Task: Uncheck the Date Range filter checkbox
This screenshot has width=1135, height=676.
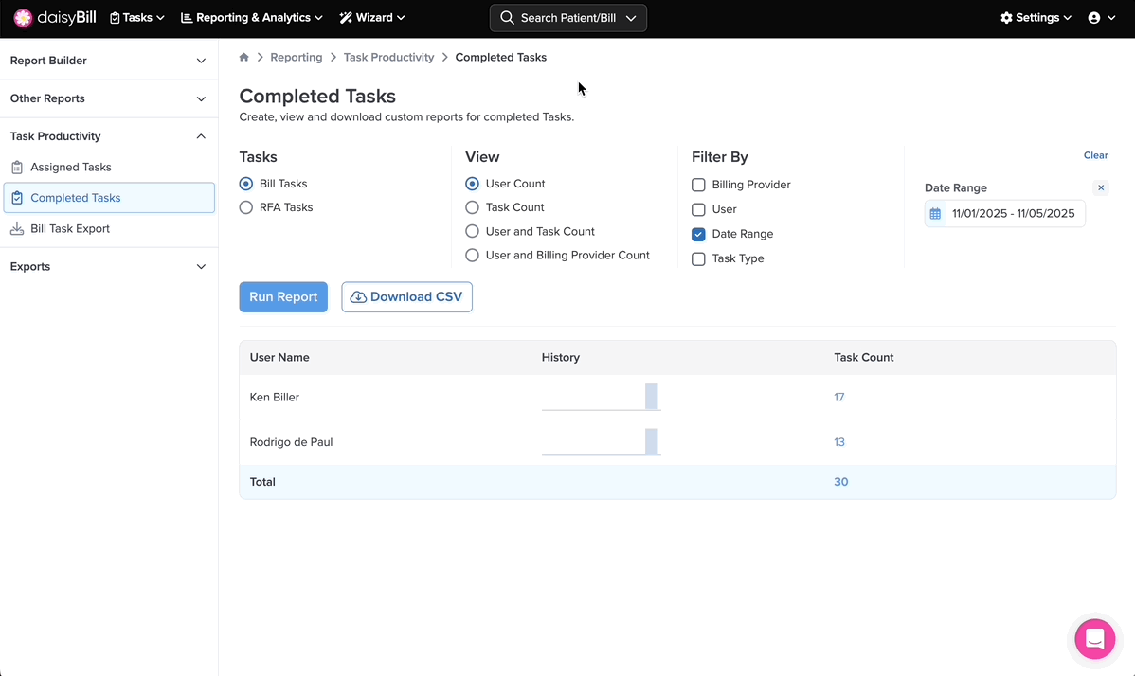Action: tap(698, 234)
